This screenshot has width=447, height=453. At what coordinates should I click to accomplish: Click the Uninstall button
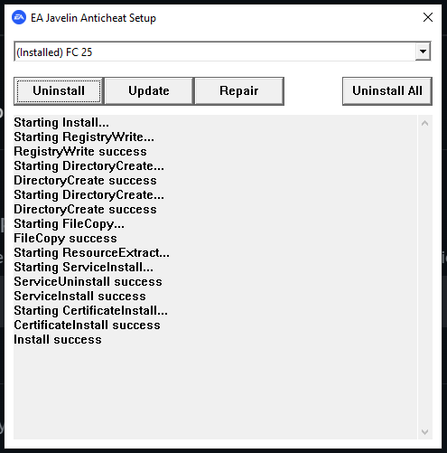(59, 91)
